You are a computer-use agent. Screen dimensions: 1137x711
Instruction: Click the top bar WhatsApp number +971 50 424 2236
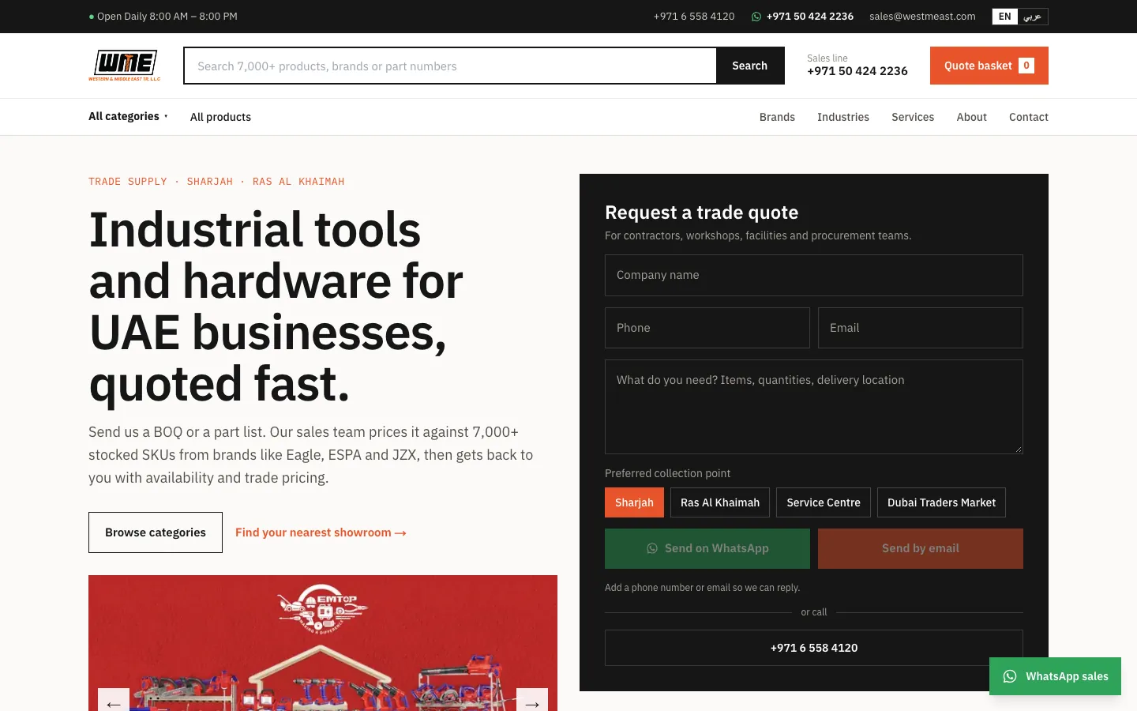click(x=810, y=17)
